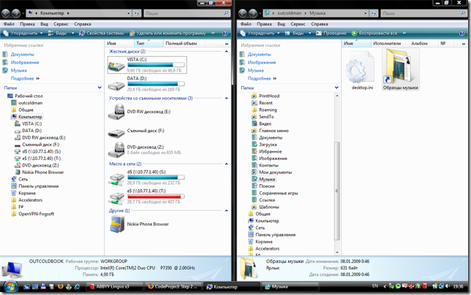Select Сохраненные игры in Музыка folder tree
This screenshot has height=295, width=471.
point(278,193)
